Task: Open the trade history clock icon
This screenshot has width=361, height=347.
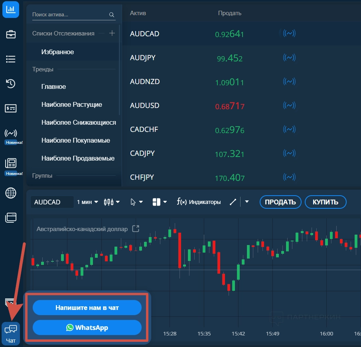Action: click(11, 84)
